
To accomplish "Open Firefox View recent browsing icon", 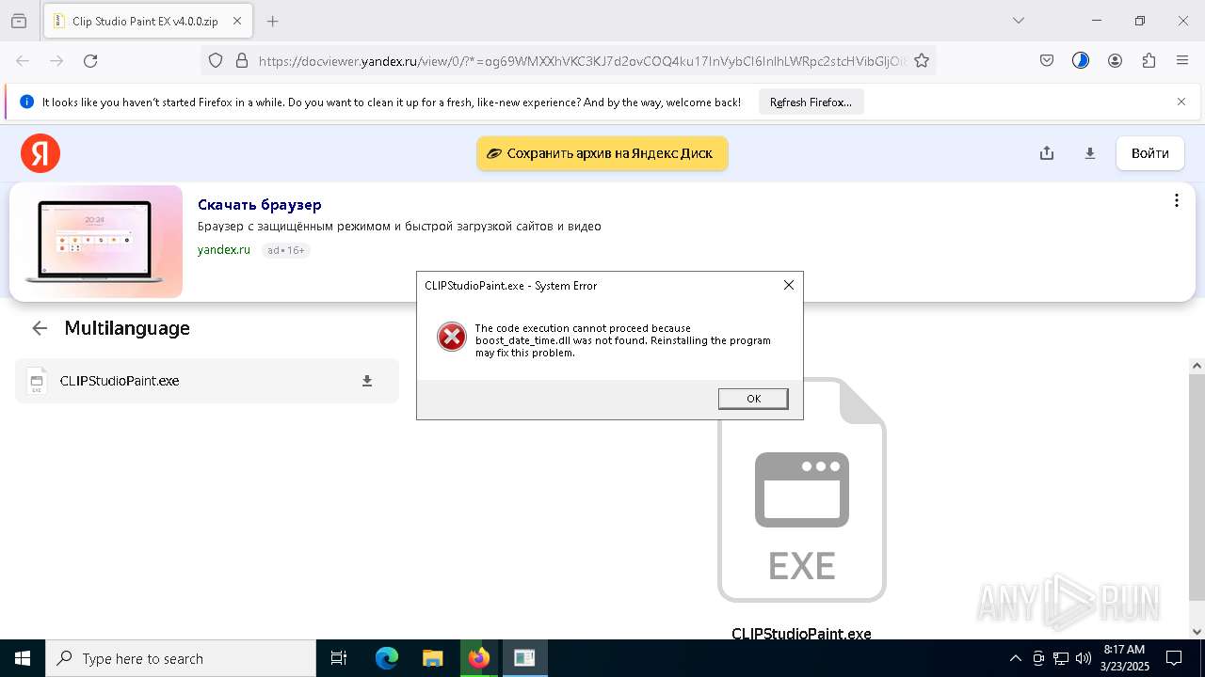I will [x=19, y=21].
